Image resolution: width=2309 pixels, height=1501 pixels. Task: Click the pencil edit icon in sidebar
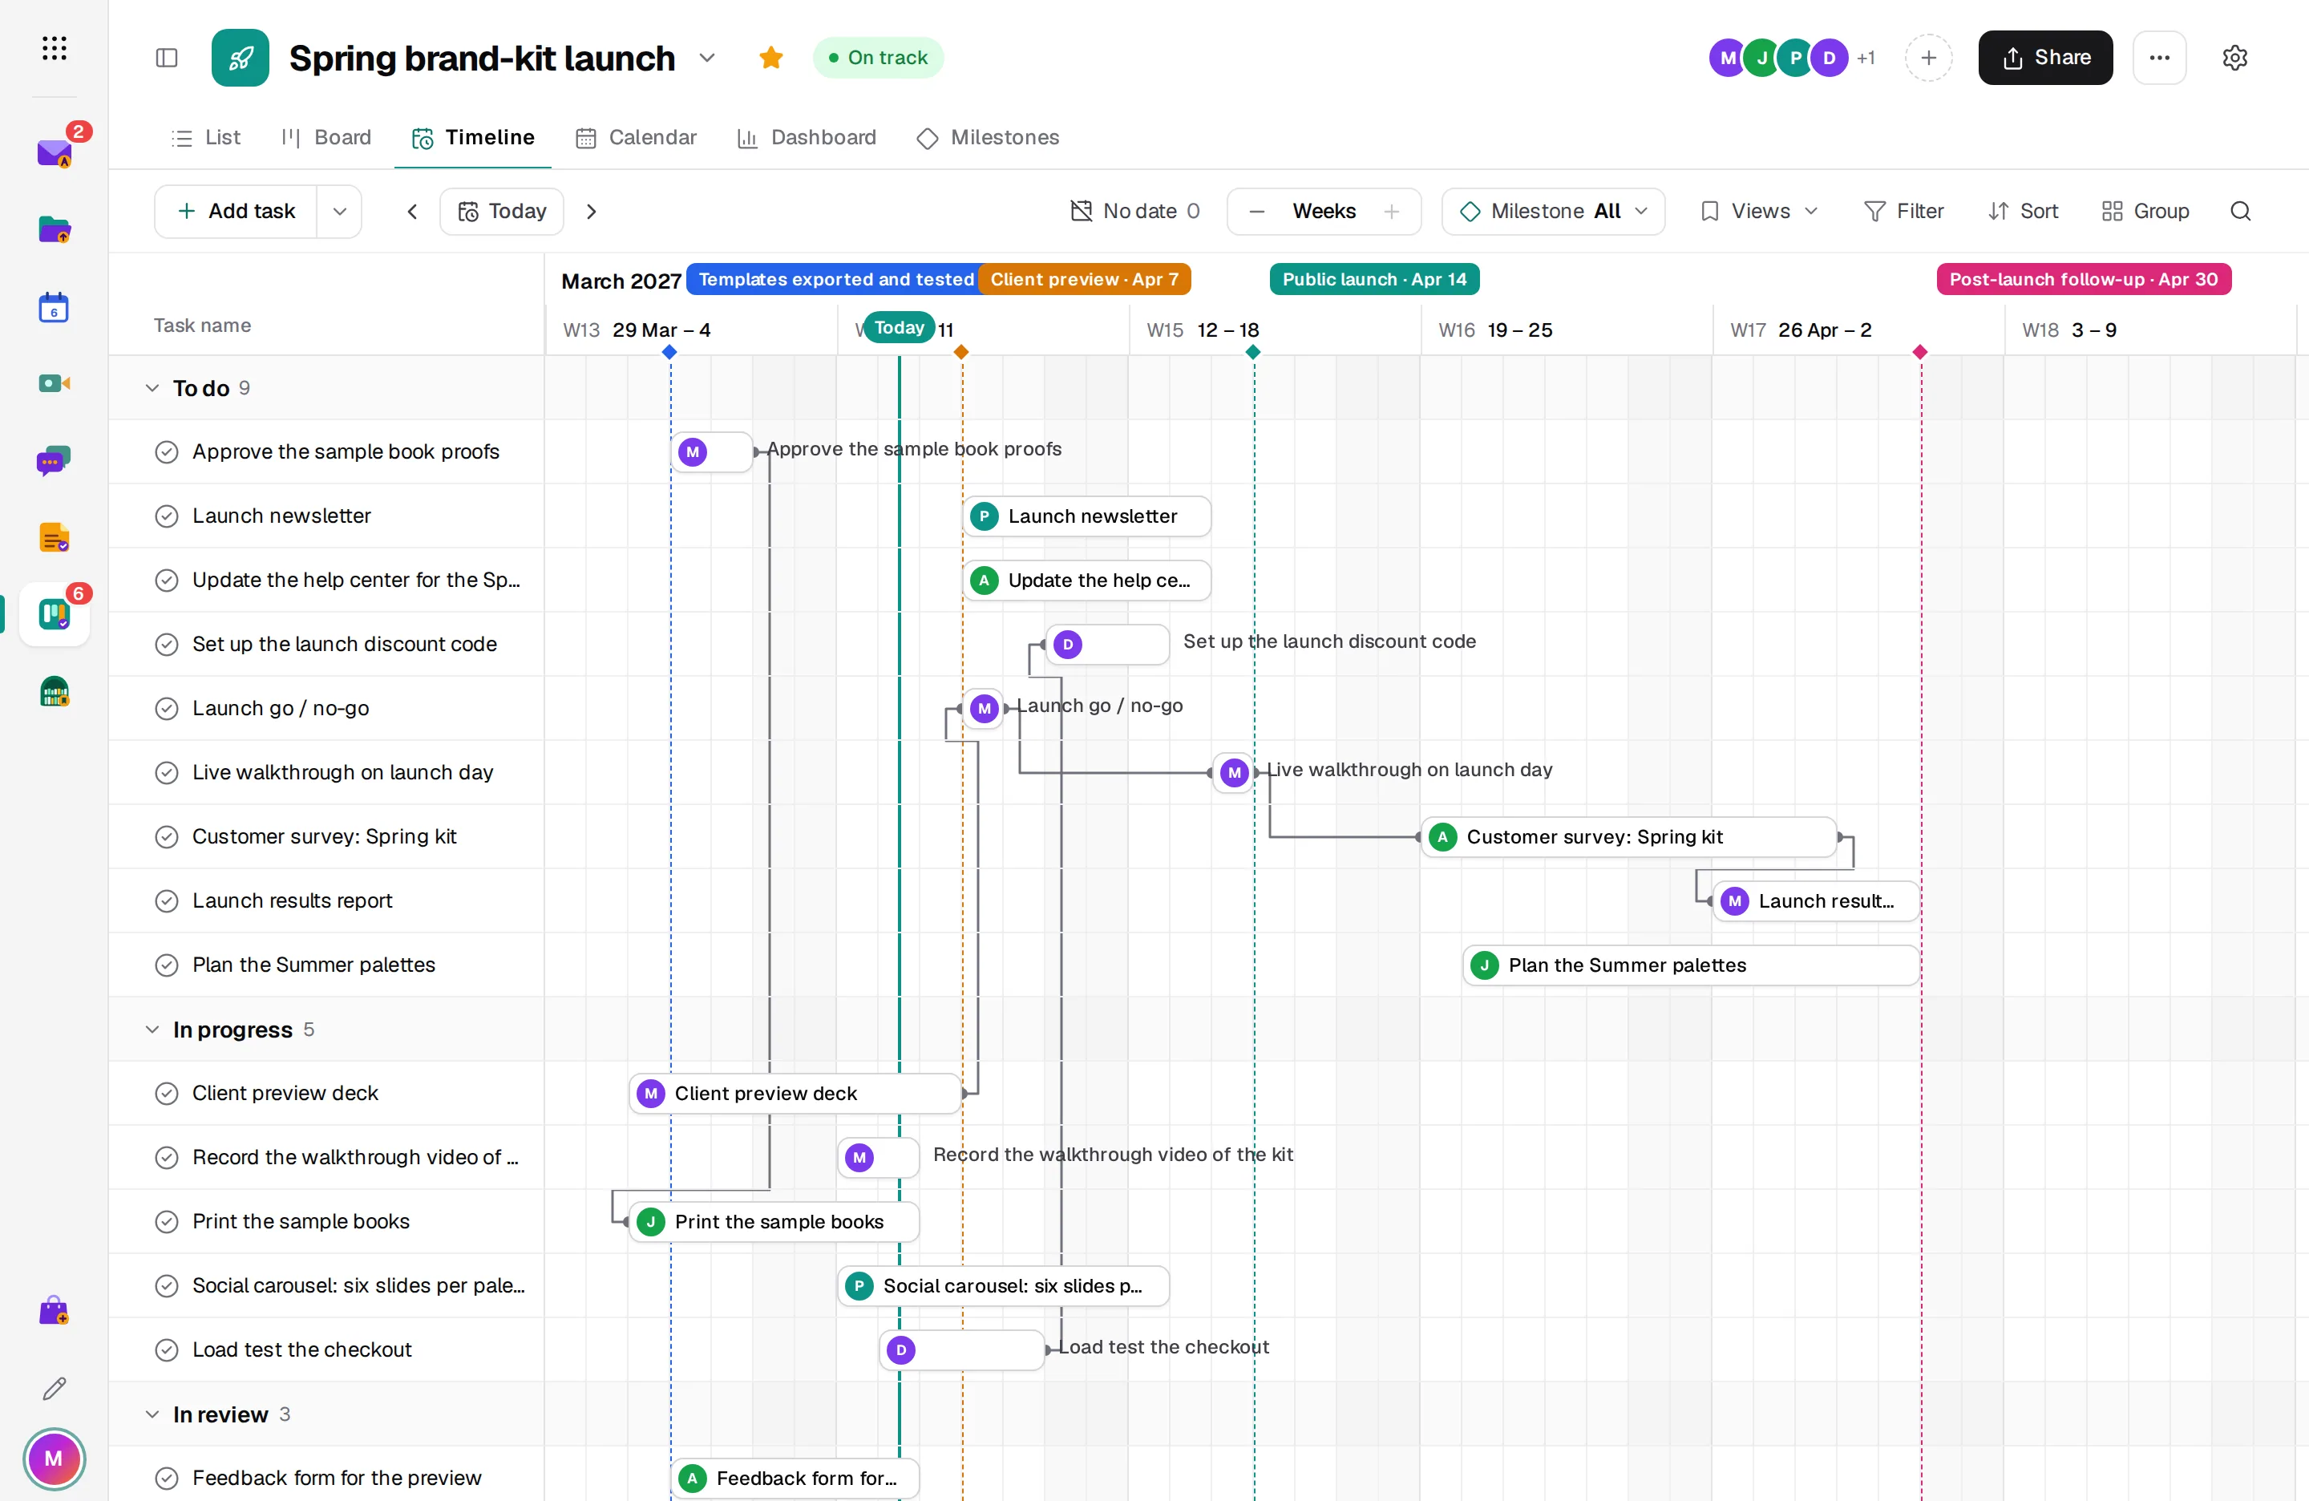tap(55, 1389)
